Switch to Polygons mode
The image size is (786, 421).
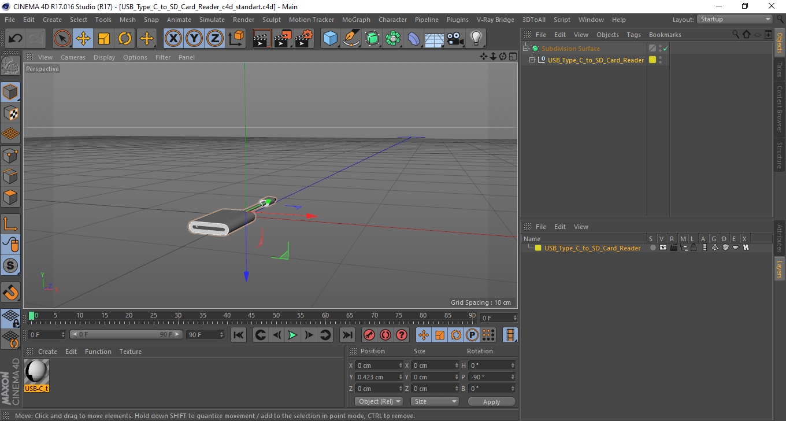[10, 197]
